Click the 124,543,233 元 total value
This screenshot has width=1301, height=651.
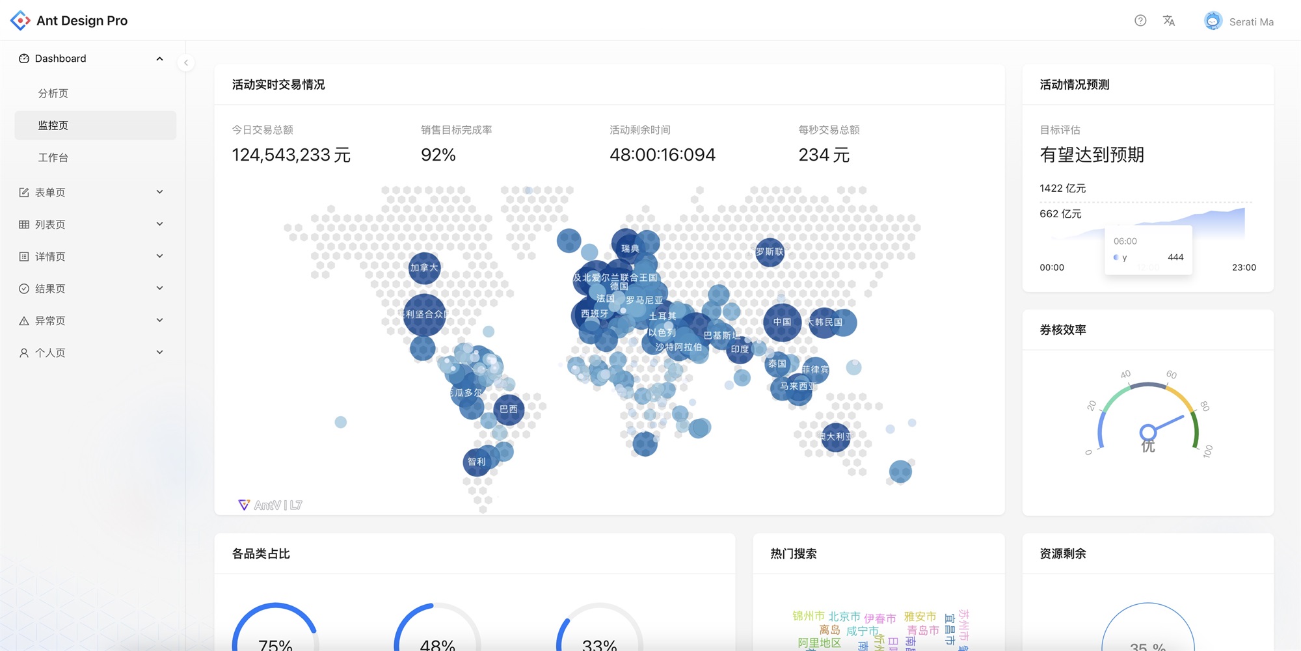point(291,155)
